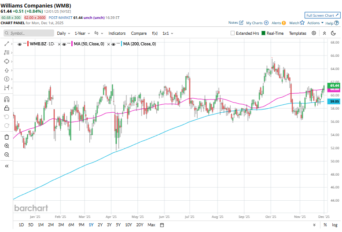This screenshot has width=342, height=232.
Task: Toggle the Real-Time checkbox
Action: 264,33
